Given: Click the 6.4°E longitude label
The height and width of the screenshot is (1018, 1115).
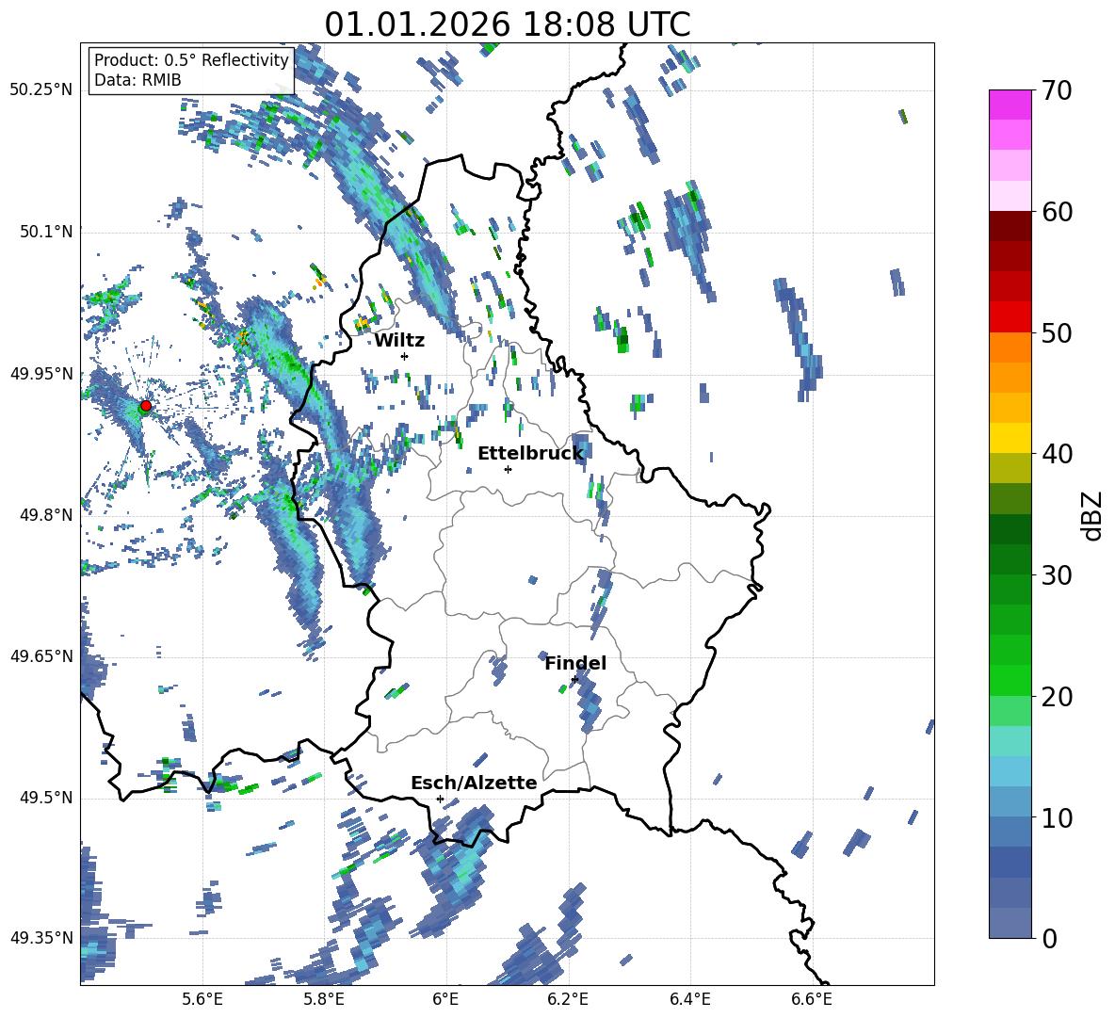Looking at the screenshot, I should point(689,999).
